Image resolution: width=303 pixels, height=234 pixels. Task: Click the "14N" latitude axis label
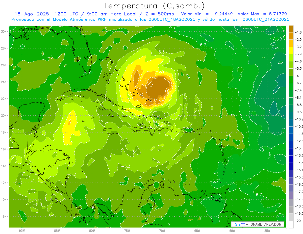click(4, 166)
